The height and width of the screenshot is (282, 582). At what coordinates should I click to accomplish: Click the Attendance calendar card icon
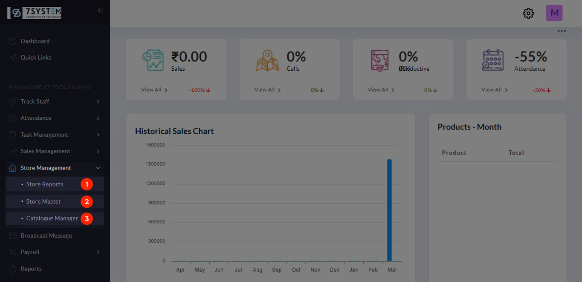(493, 60)
